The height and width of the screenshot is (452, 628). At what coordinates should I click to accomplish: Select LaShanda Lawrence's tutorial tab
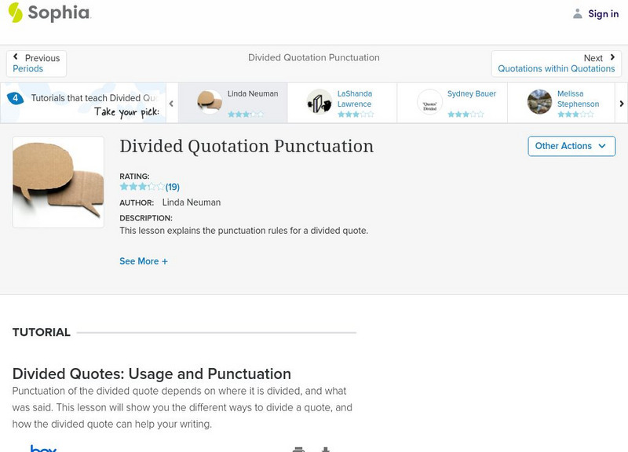(x=342, y=103)
